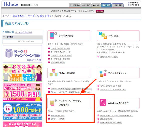
Task: Open 音声オプションの変更 link
Action: coord(117,115)
